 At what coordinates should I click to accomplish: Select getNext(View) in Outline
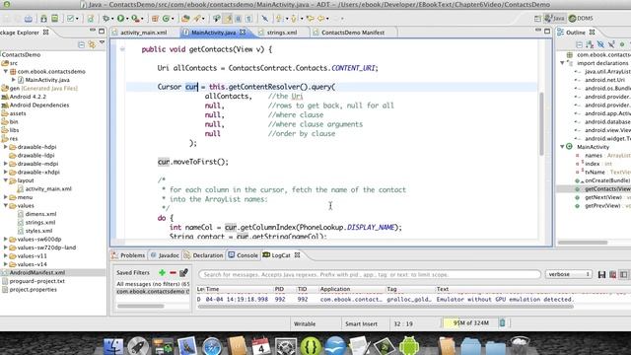coord(602,197)
